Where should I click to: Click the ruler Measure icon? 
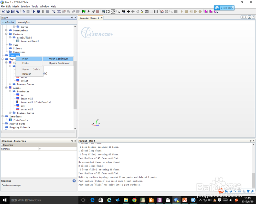(x=147, y=11)
